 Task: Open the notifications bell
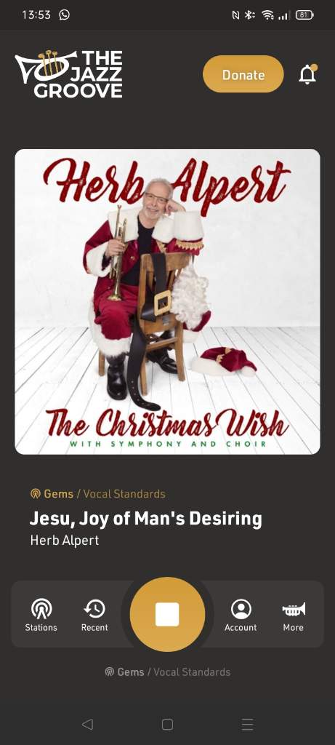[307, 74]
